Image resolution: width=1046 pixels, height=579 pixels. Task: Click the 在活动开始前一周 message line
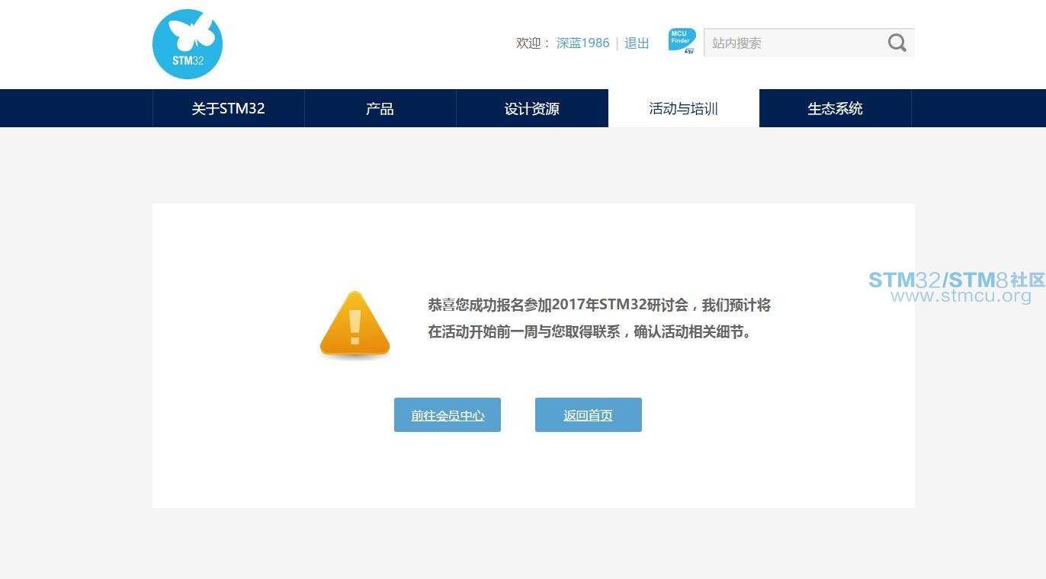coord(591,332)
